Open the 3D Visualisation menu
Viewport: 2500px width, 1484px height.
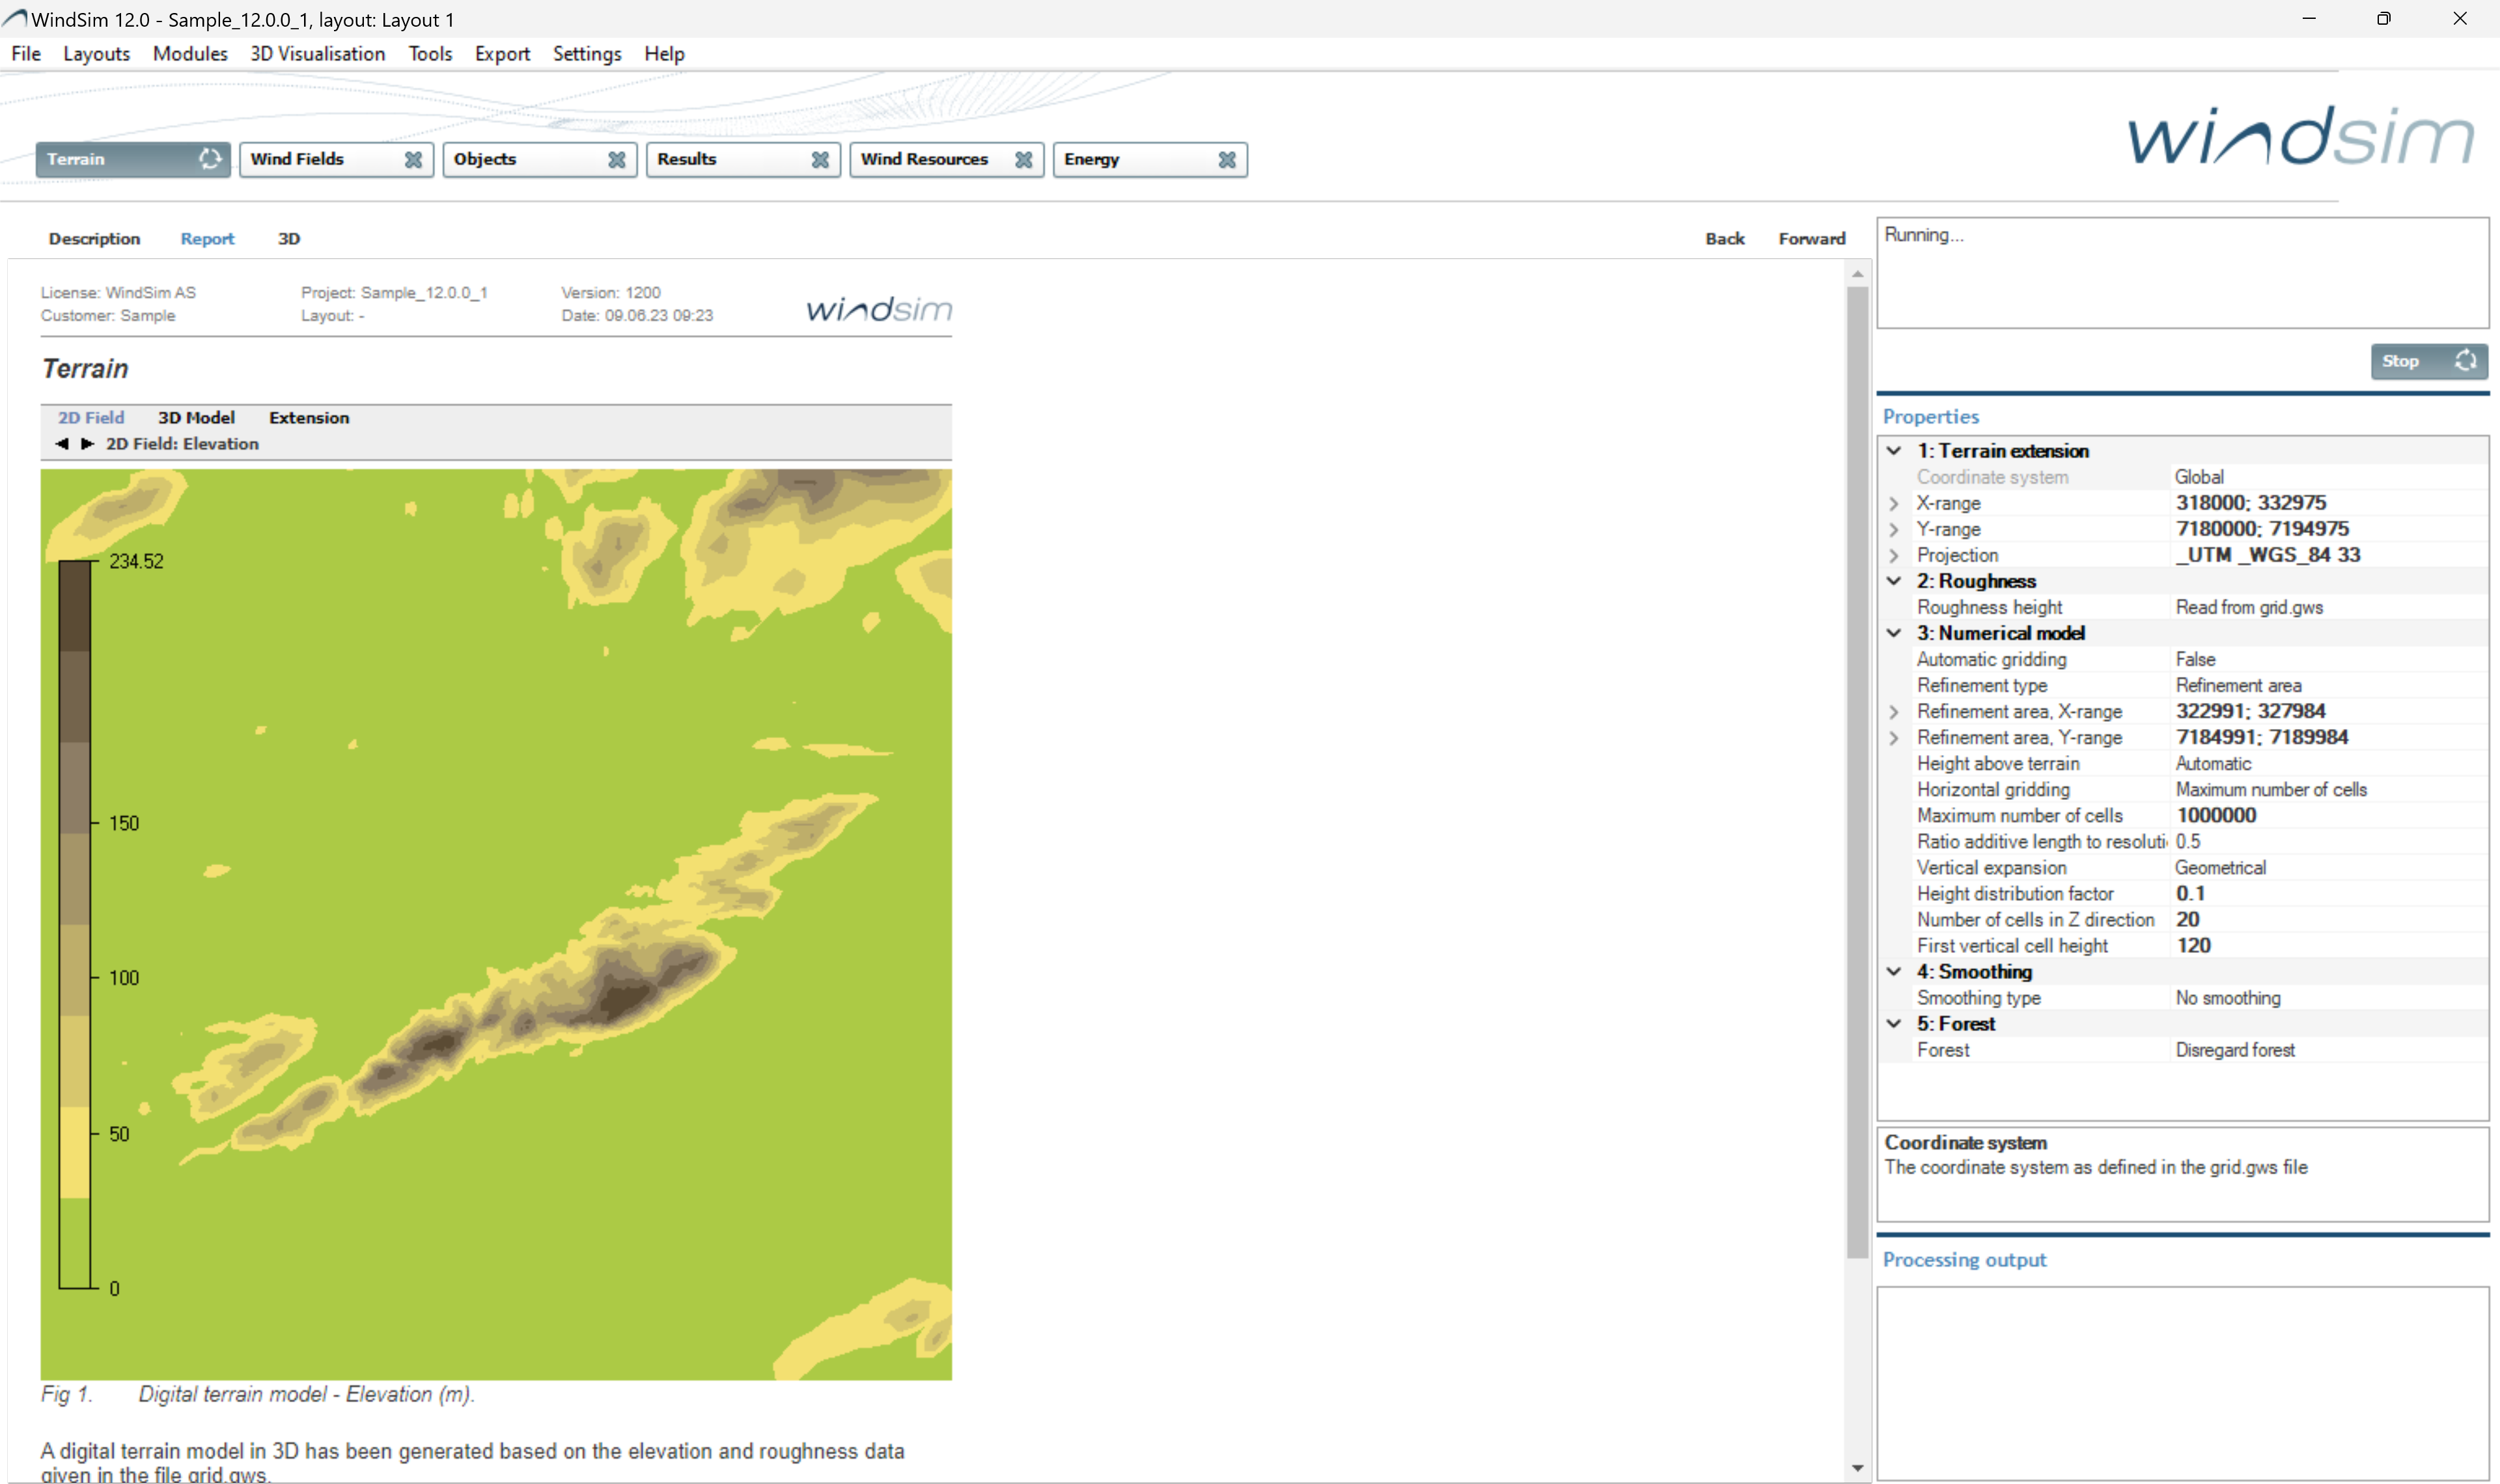(317, 54)
